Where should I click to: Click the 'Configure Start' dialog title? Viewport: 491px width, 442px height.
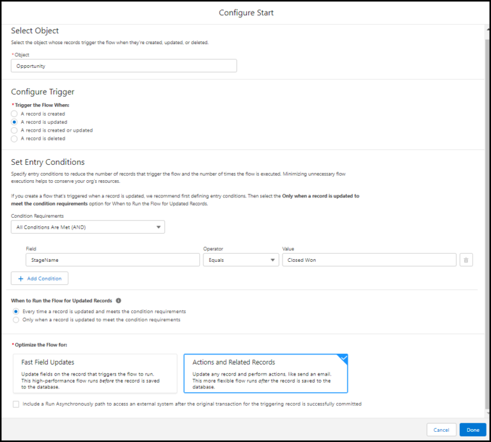pos(246,13)
